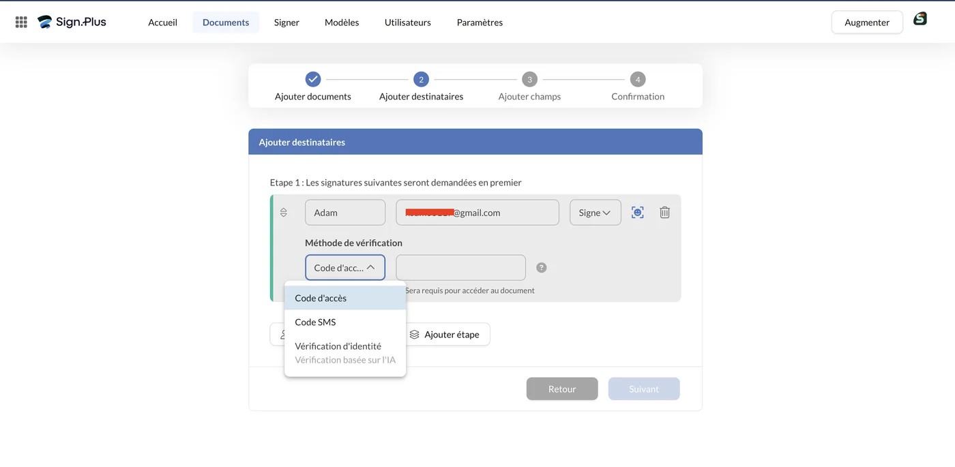Click the Ajouter étape button
The image size is (955, 467).
click(x=444, y=334)
